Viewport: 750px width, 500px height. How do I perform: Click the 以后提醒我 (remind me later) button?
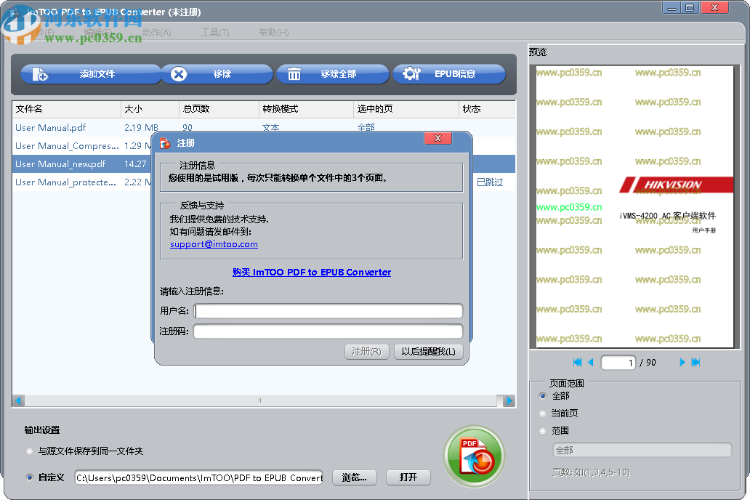tap(428, 352)
